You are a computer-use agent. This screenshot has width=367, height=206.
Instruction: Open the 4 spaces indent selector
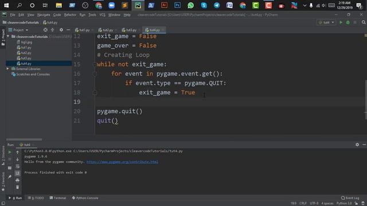(327, 204)
